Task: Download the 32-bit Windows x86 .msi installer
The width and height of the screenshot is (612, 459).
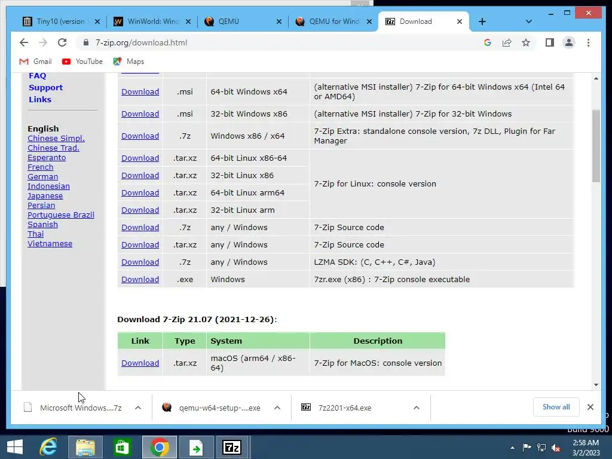Action: (x=140, y=114)
